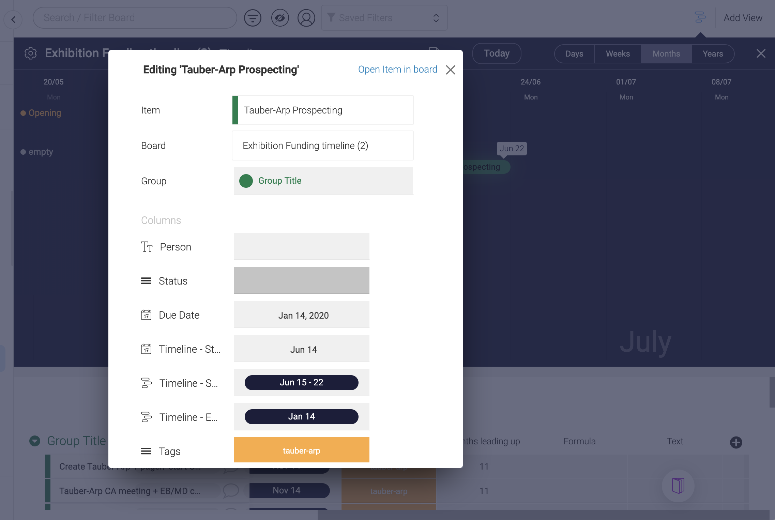
Task: Open the Saved Filters dropdown
Action: pyautogui.click(x=384, y=18)
